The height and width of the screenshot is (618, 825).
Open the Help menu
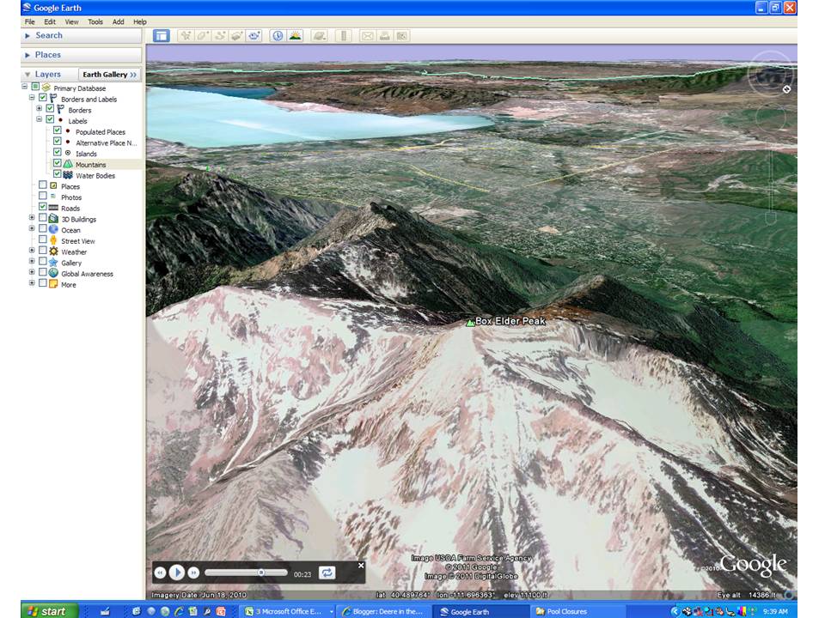coord(139,21)
